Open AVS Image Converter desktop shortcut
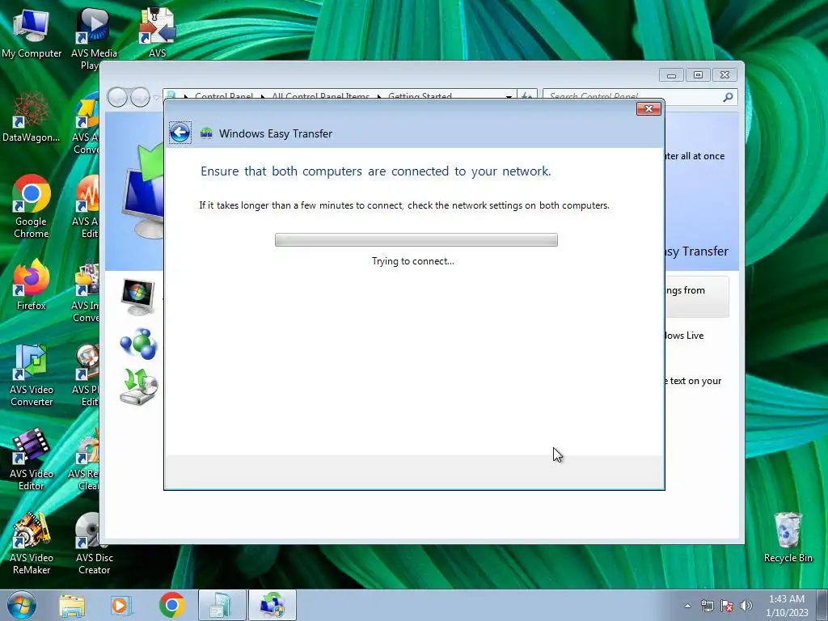This screenshot has width=828, height=621. pos(87,291)
